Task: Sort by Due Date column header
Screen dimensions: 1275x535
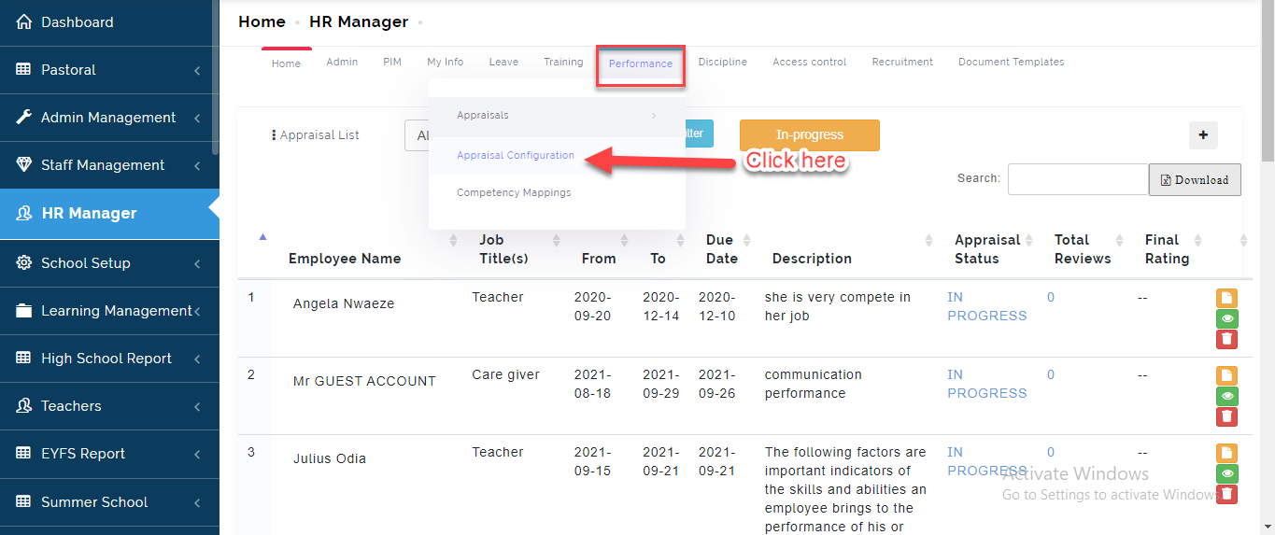Action: pyautogui.click(x=721, y=249)
